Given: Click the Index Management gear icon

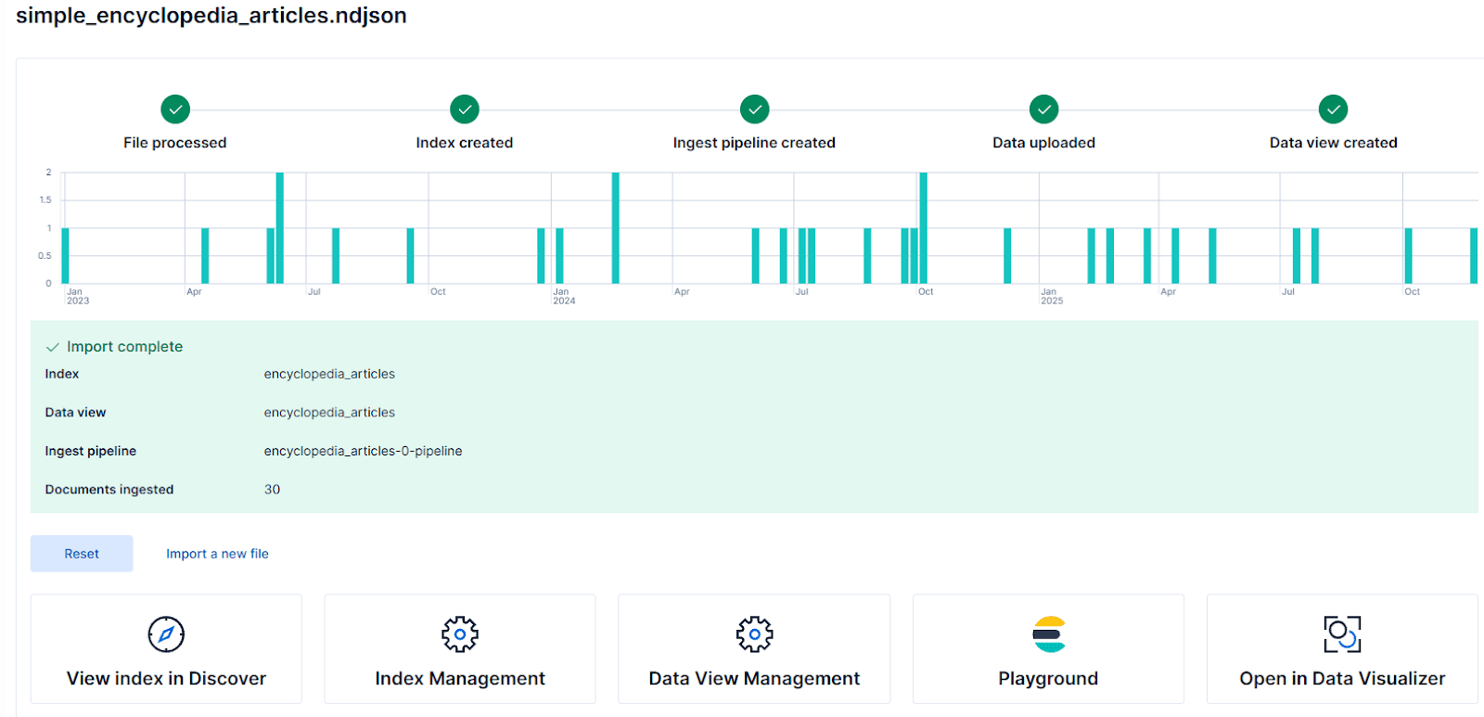Looking at the screenshot, I should coord(460,634).
